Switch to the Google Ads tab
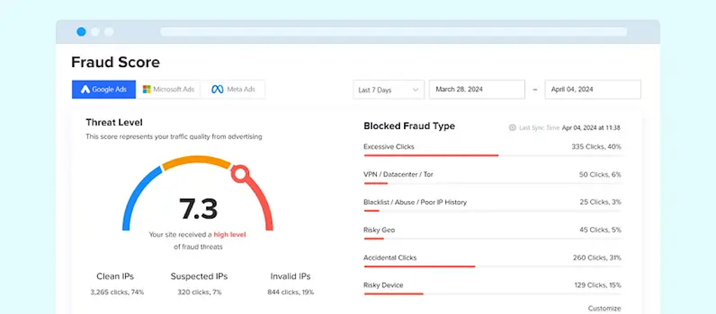 point(103,89)
